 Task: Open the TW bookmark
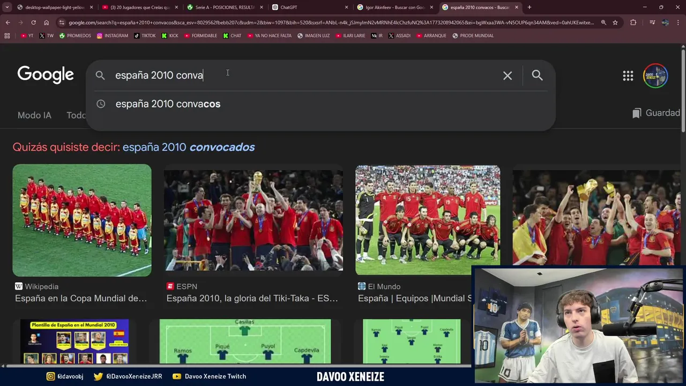coord(46,35)
